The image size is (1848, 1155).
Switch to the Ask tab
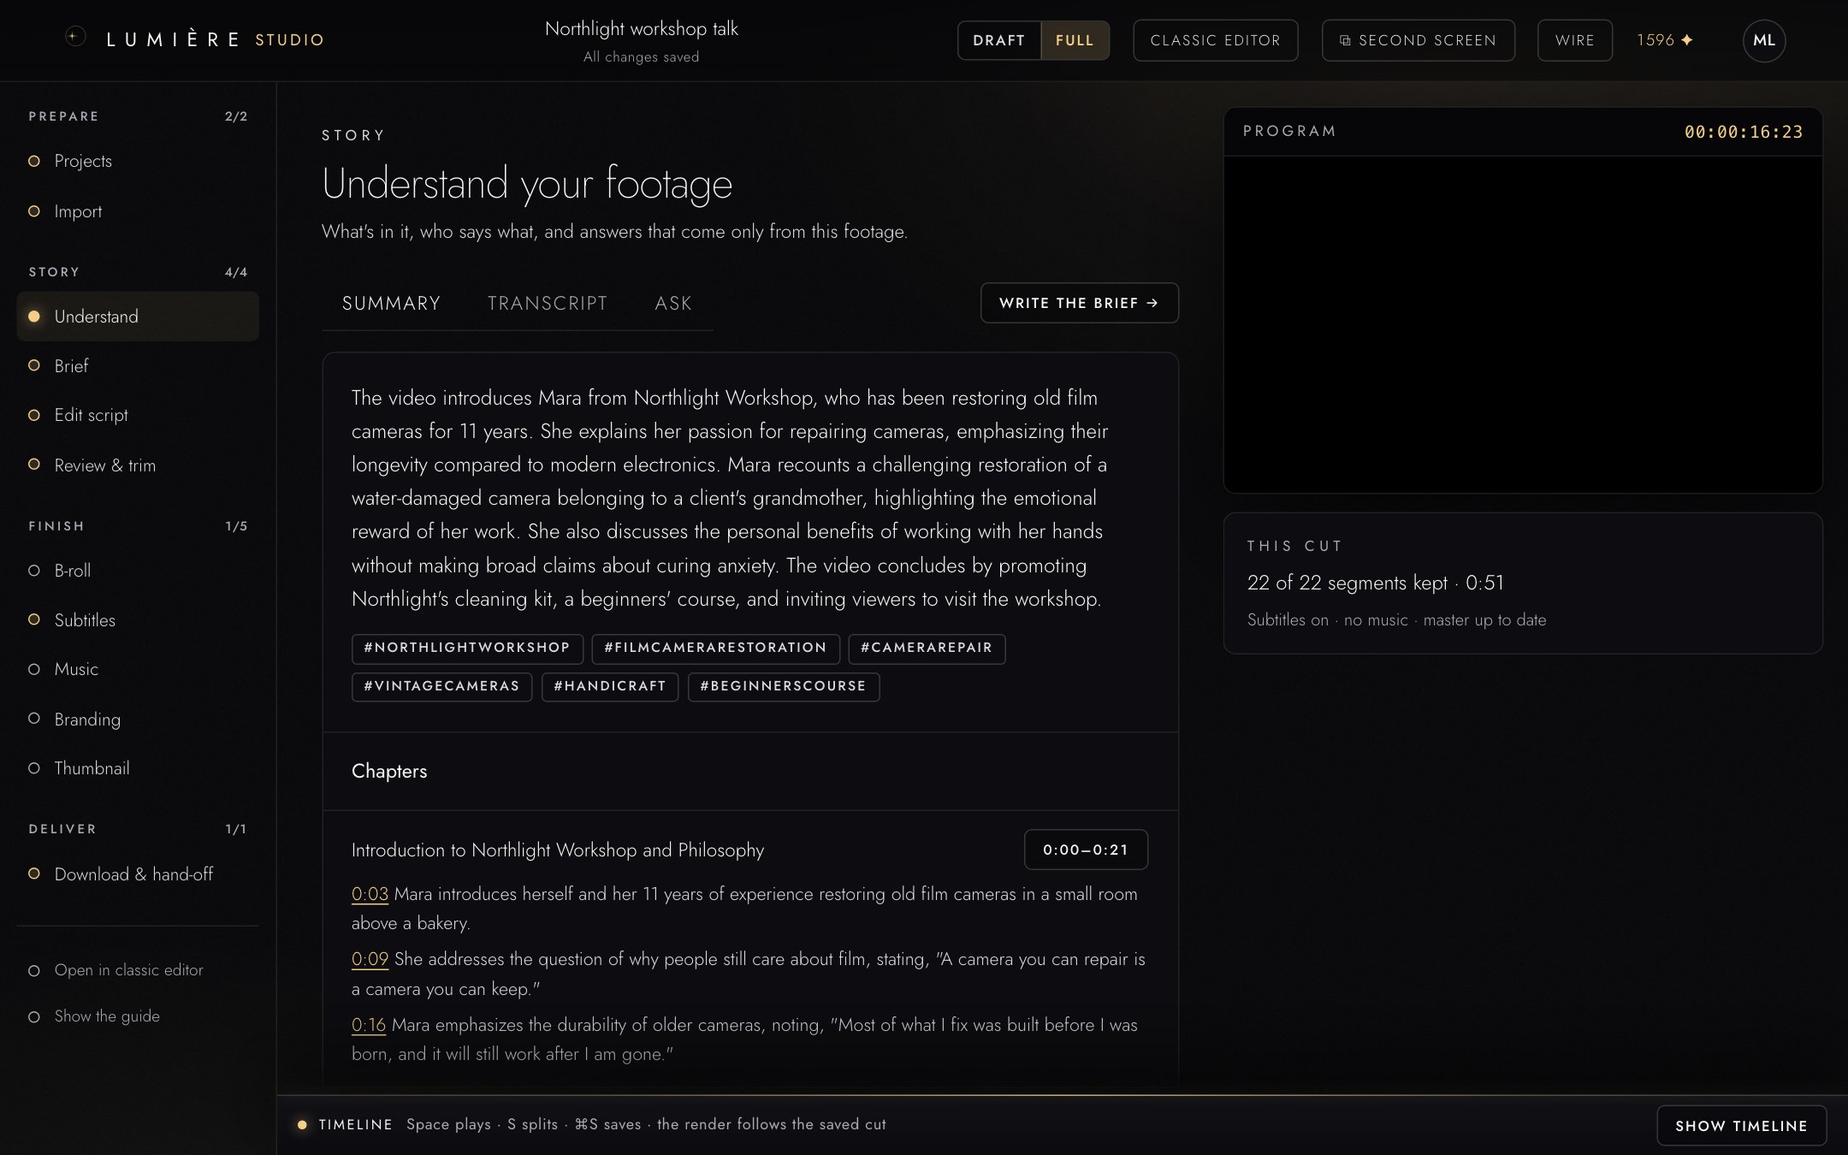click(673, 303)
